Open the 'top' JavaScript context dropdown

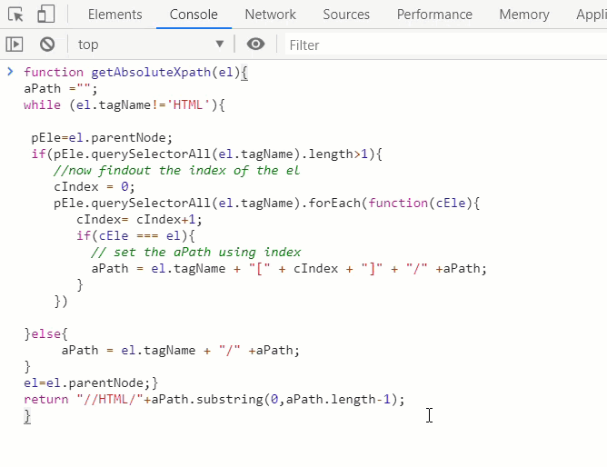(x=151, y=45)
